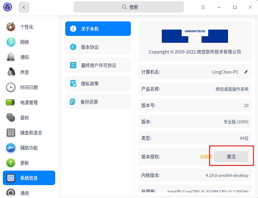Image resolution: width=258 pixels, height=198 pixels.
Task: Open the 隐私政策 page
Action: coord(98,83)
